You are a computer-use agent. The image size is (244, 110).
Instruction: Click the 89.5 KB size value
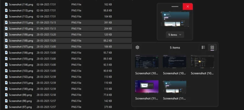click(108, 59)
